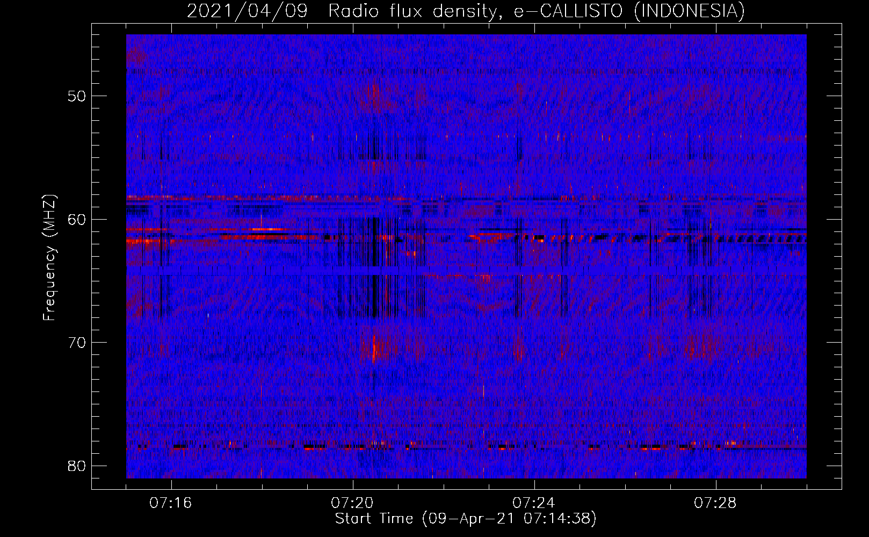869x537 pixels.
Task: Click the "70" frequency tick label
Action: pyautogui.click(x=77, y=343)
